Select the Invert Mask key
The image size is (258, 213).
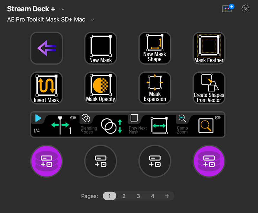tap(46, 88)
